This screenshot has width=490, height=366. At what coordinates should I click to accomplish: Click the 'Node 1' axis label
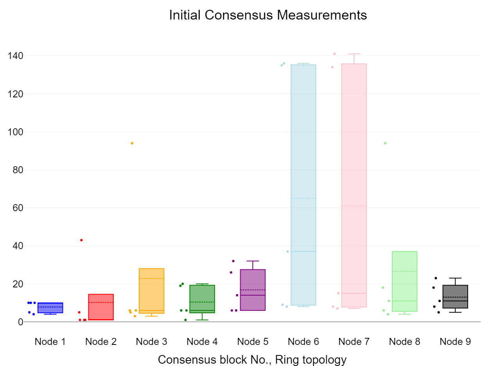pyautogui.click(x=50, y=341)
